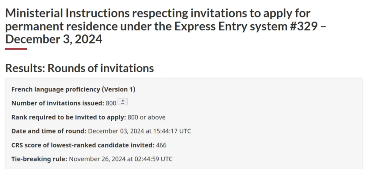Click the invitations issued value 800
The image size is (369, 169).
[x=111, y=103]
